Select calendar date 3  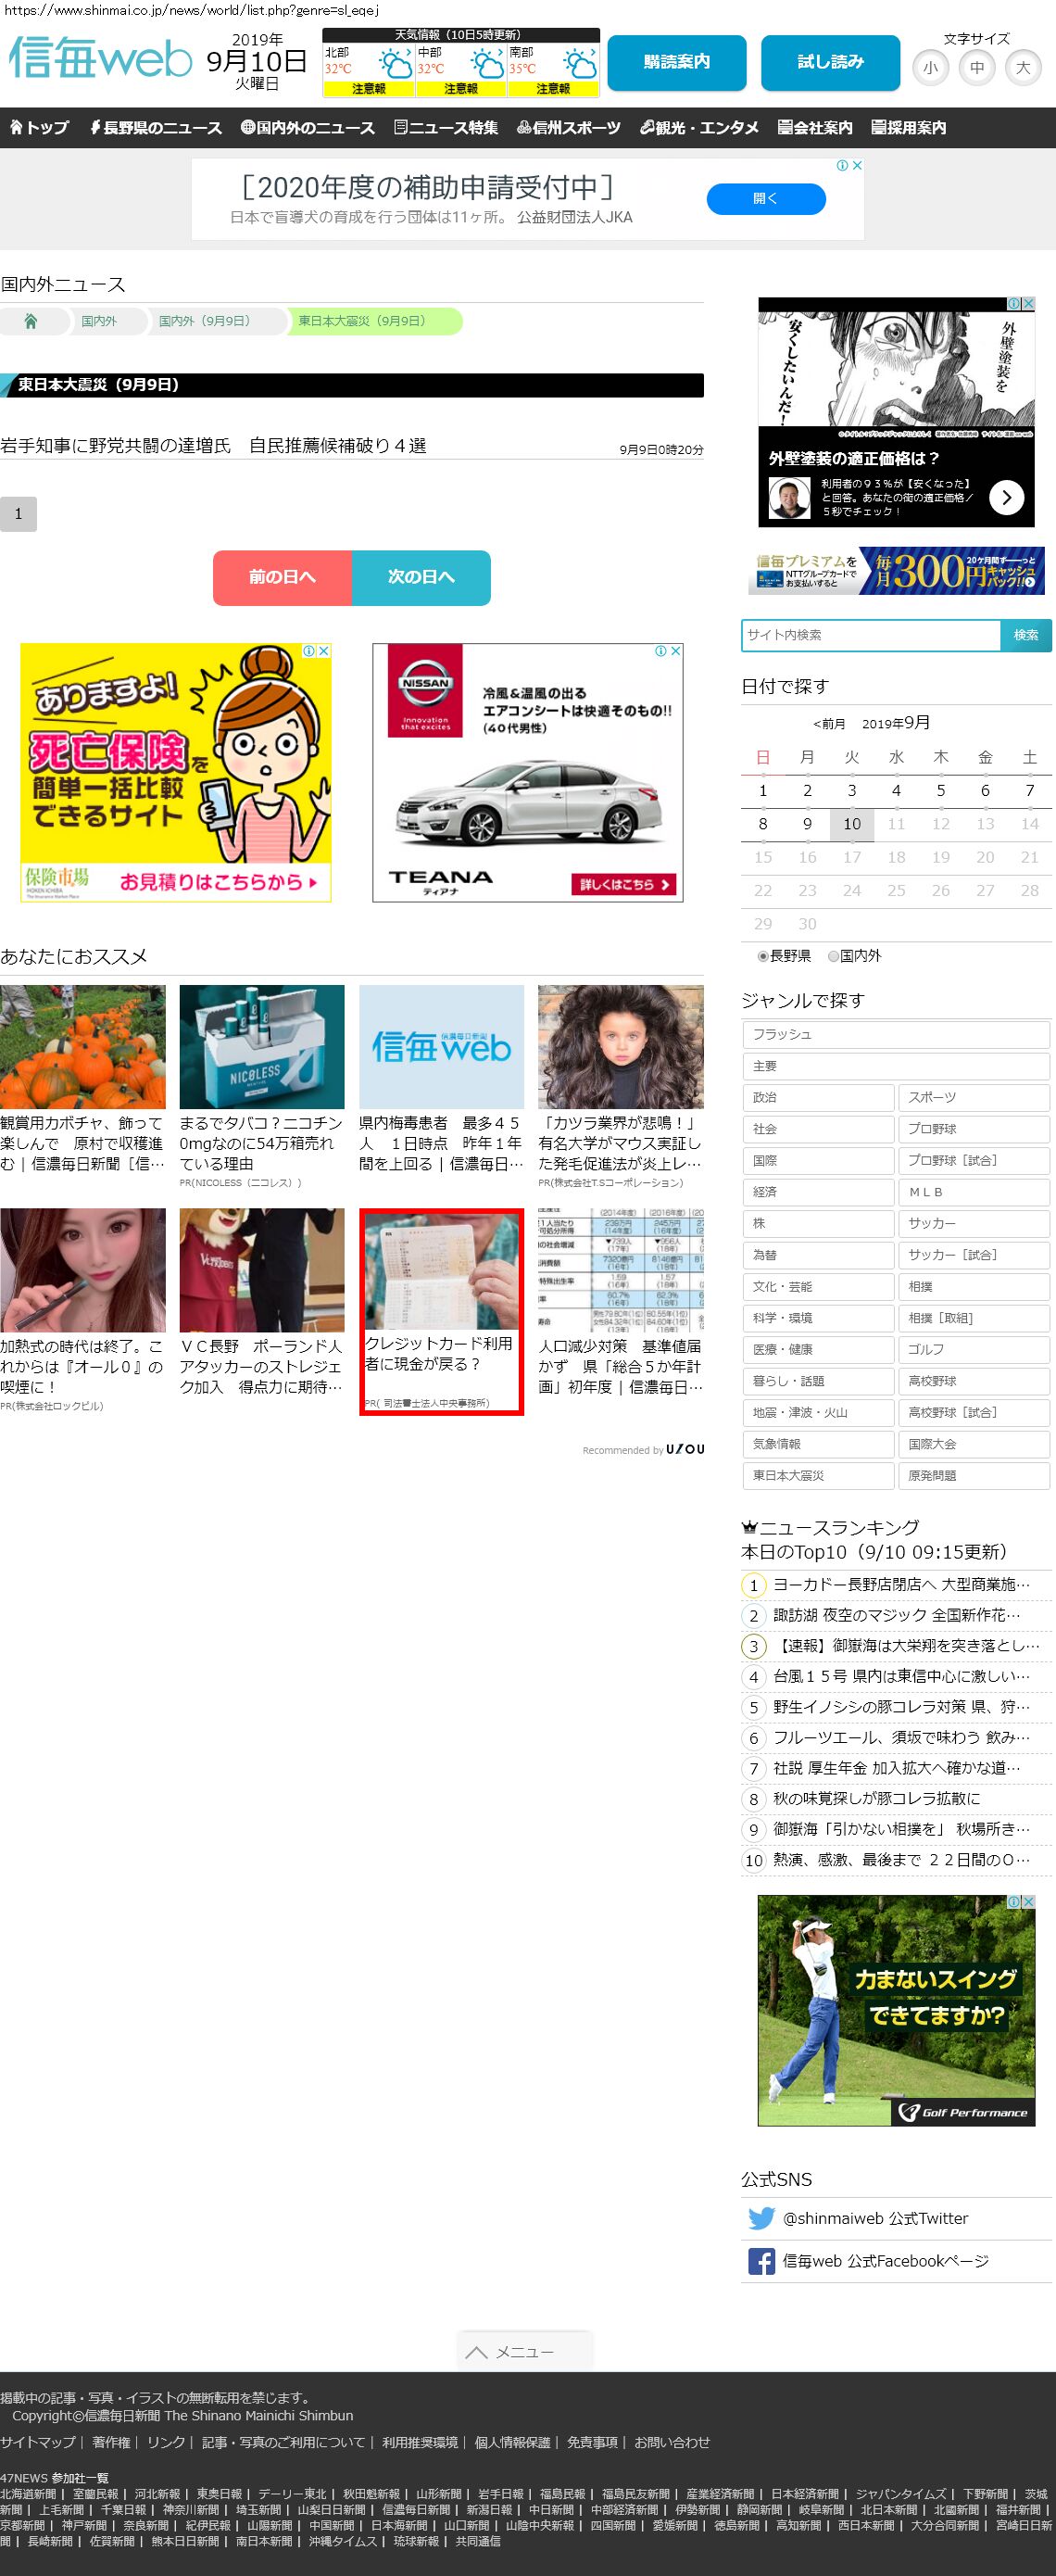coord(852,791)
